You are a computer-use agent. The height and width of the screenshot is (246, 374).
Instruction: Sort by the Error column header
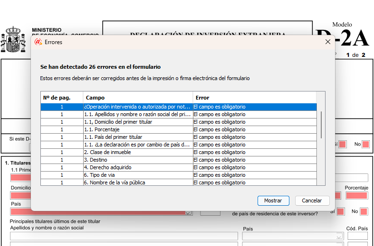pos(254,98)
